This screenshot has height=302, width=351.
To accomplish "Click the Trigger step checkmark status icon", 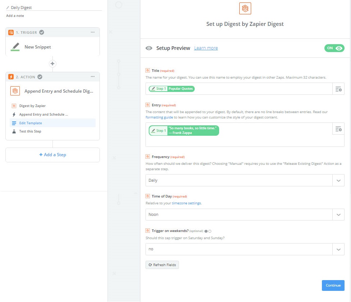I will (42, 32).
